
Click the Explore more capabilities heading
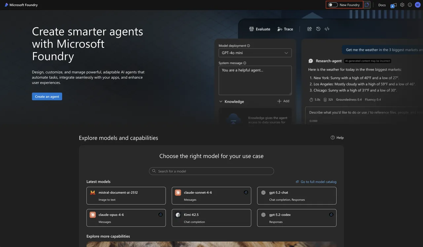[x=108, y=236]
